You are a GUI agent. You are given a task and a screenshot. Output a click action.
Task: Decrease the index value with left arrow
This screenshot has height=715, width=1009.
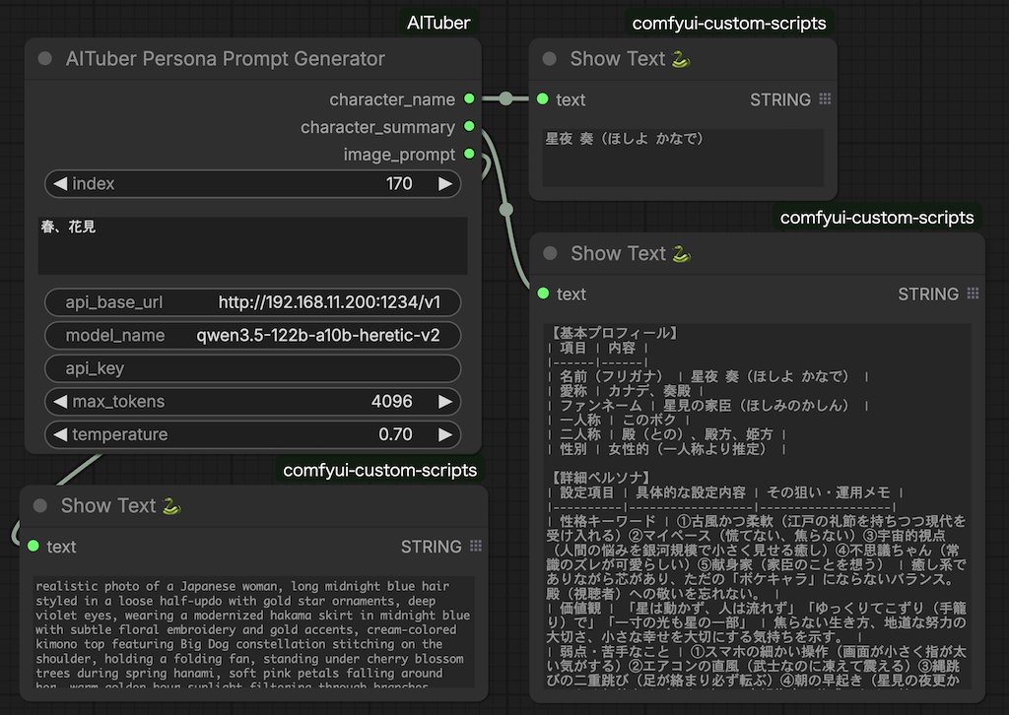tap(60, 184)
